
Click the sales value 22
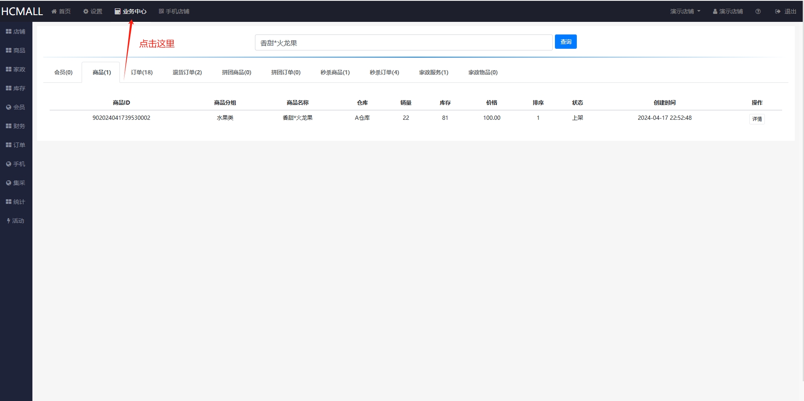pos(406,118)
